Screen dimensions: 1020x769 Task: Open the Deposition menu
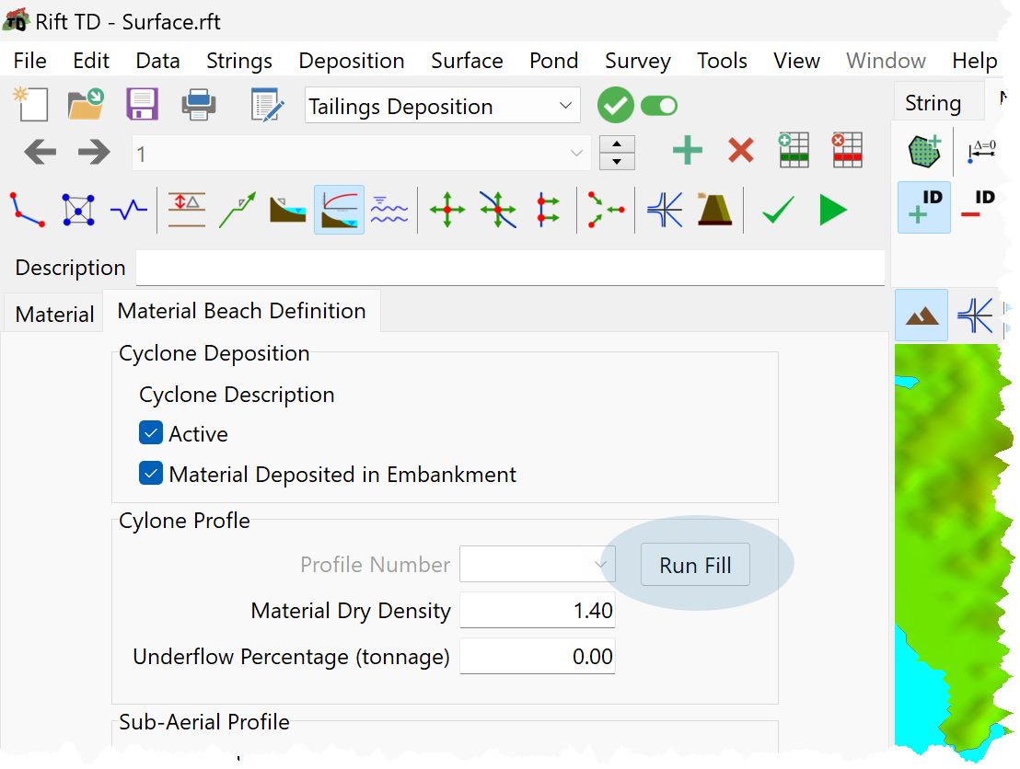[x=352, y=61]
